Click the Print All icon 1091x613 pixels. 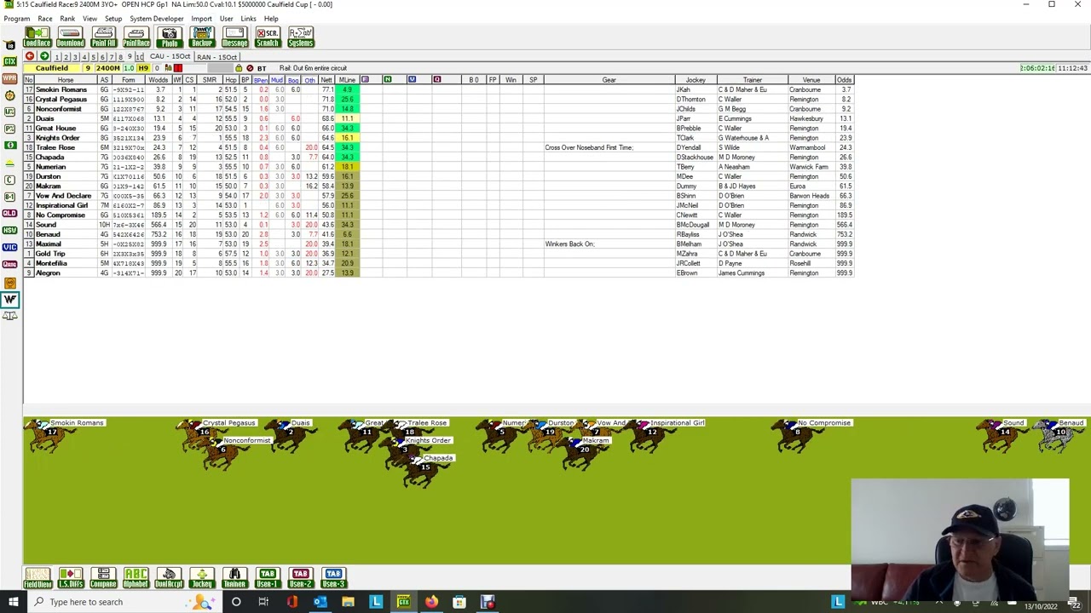coord(103,37)
